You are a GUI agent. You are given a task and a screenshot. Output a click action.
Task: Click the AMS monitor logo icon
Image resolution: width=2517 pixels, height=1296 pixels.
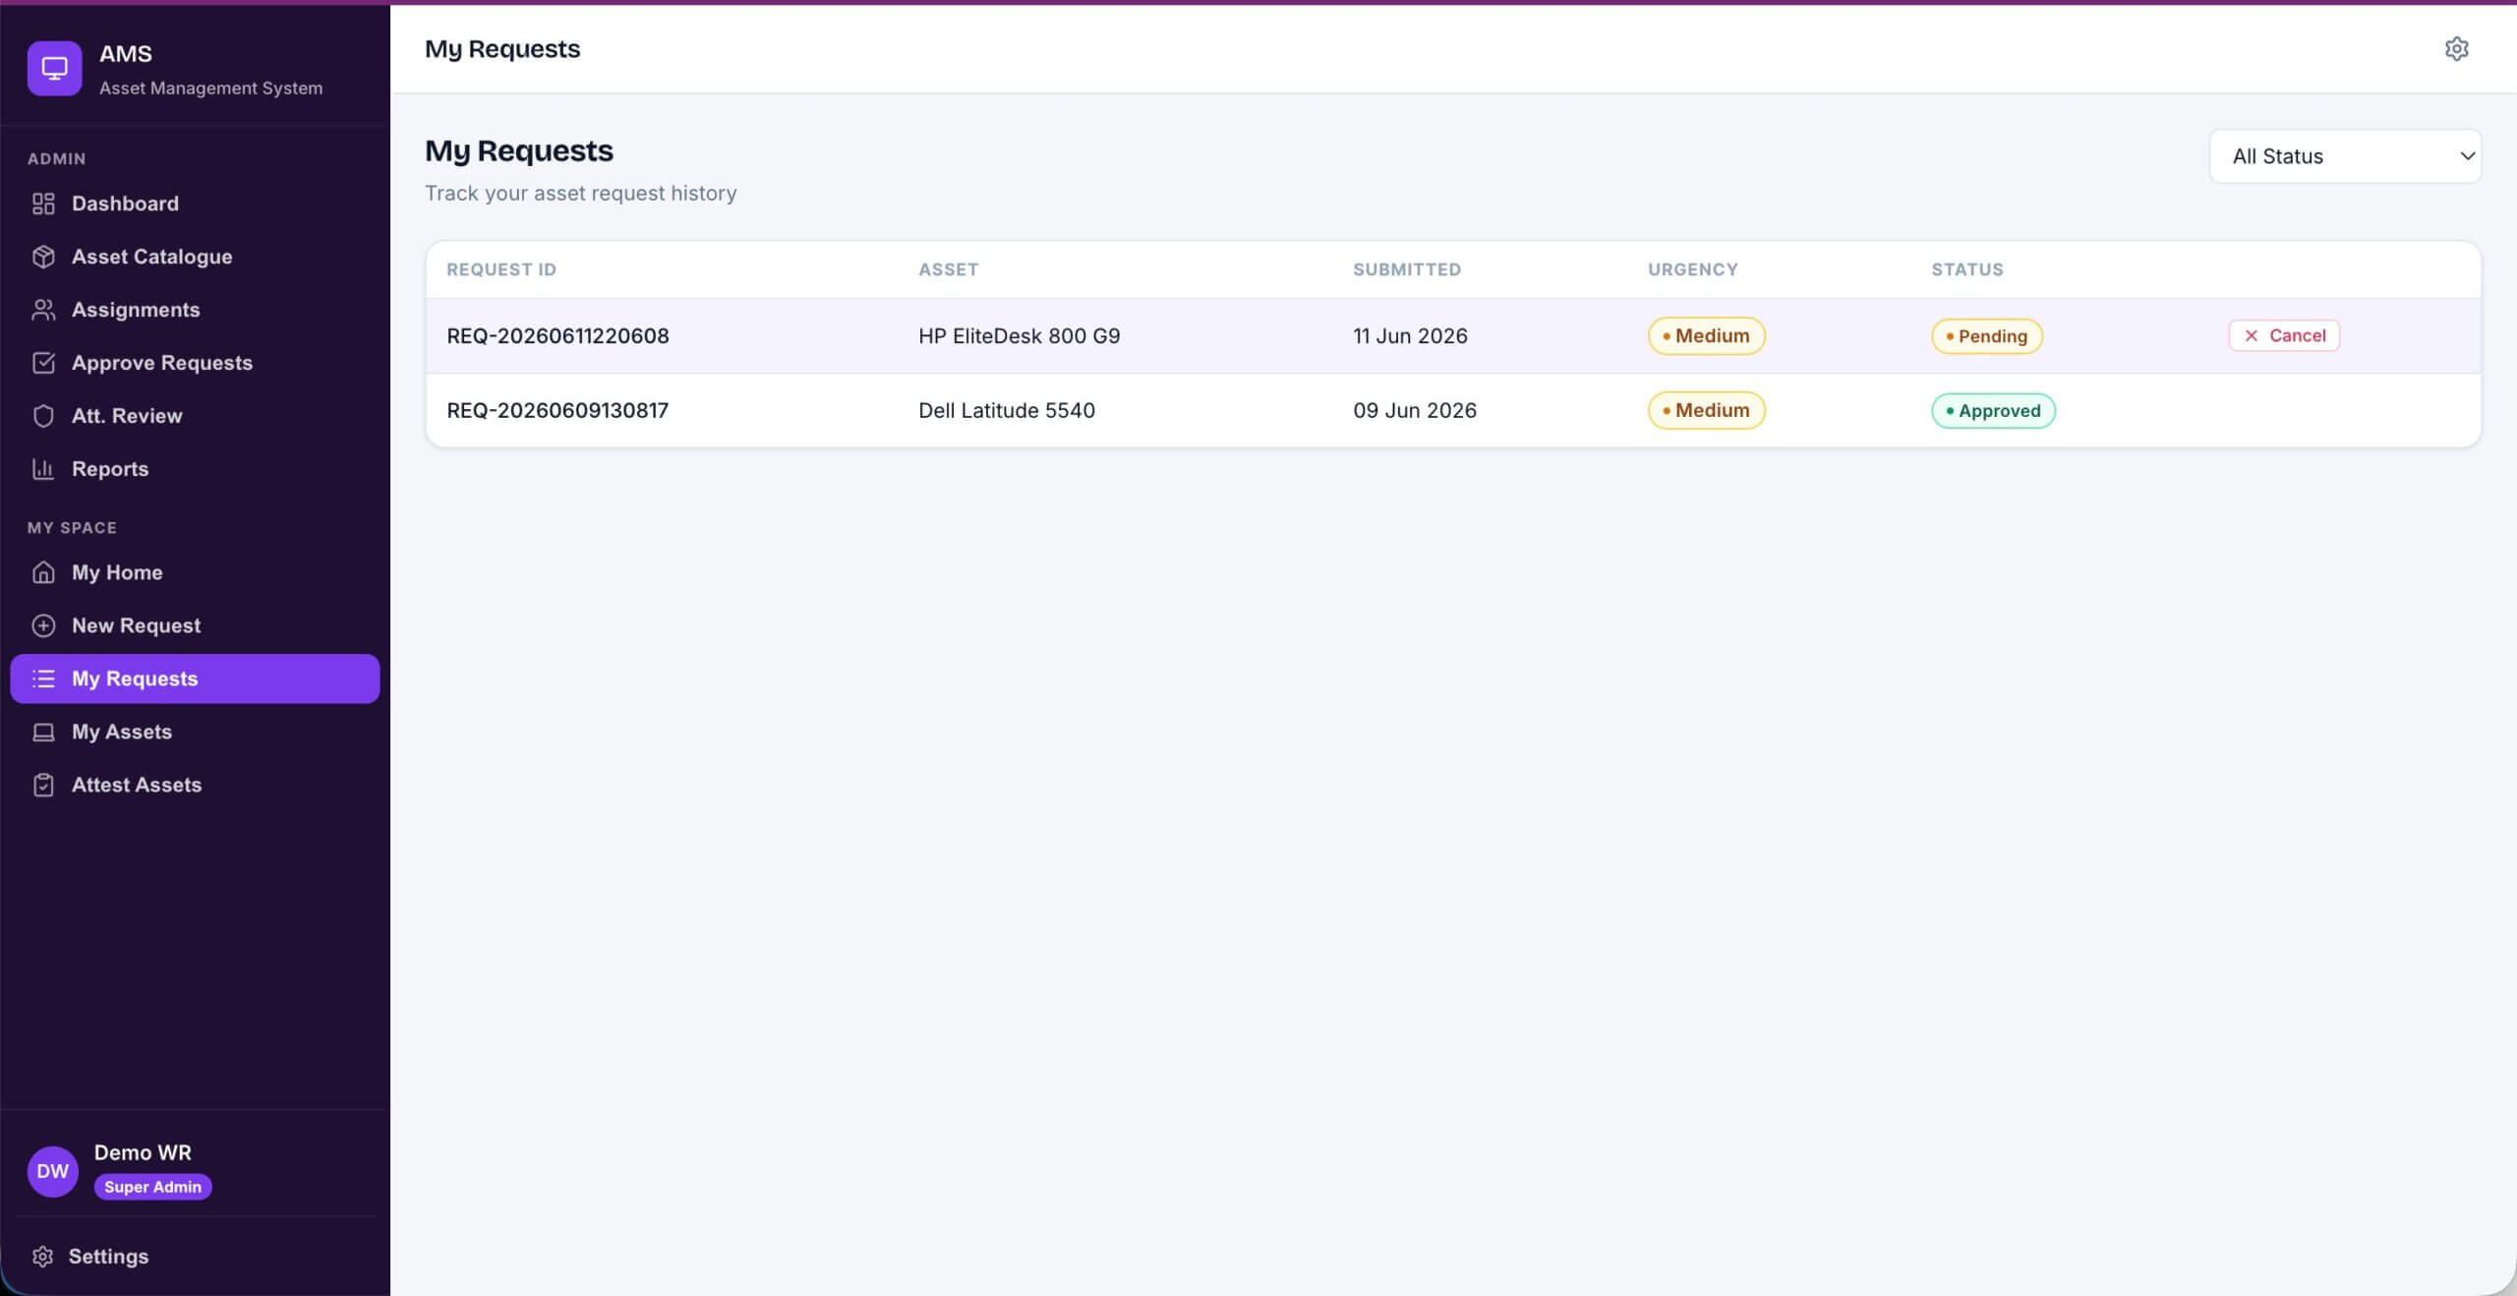(x=54, y=68)
